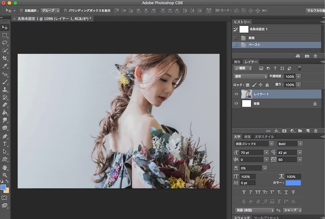Select the Eraser tool
The height and width of the screenshot is (219, 325).
[x=5, y=105]
